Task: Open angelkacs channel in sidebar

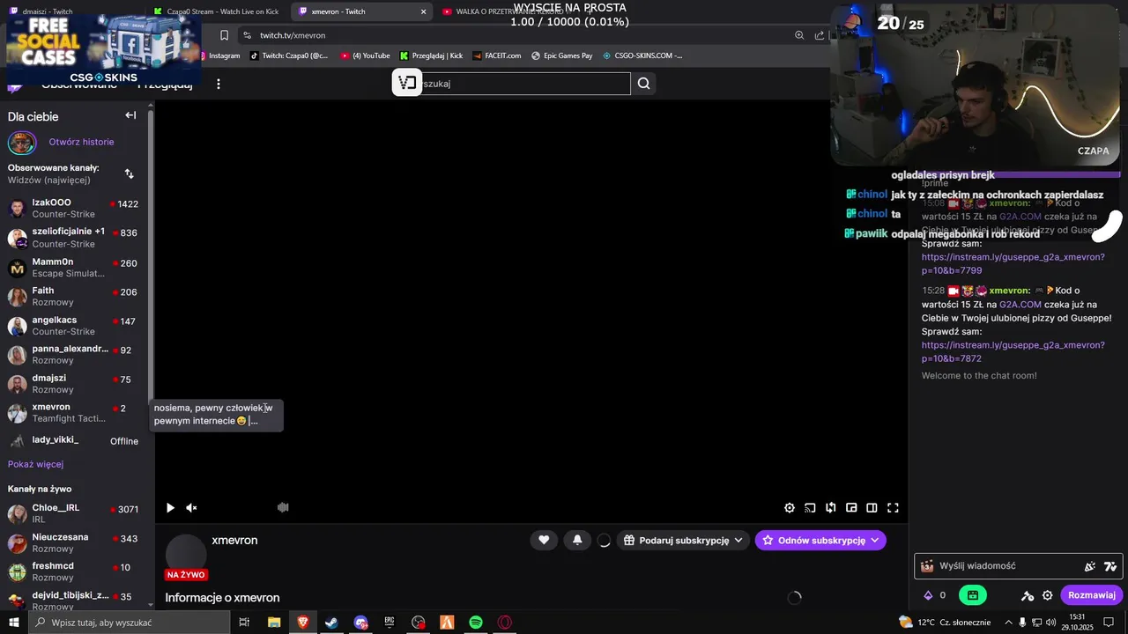Action: 75,326
